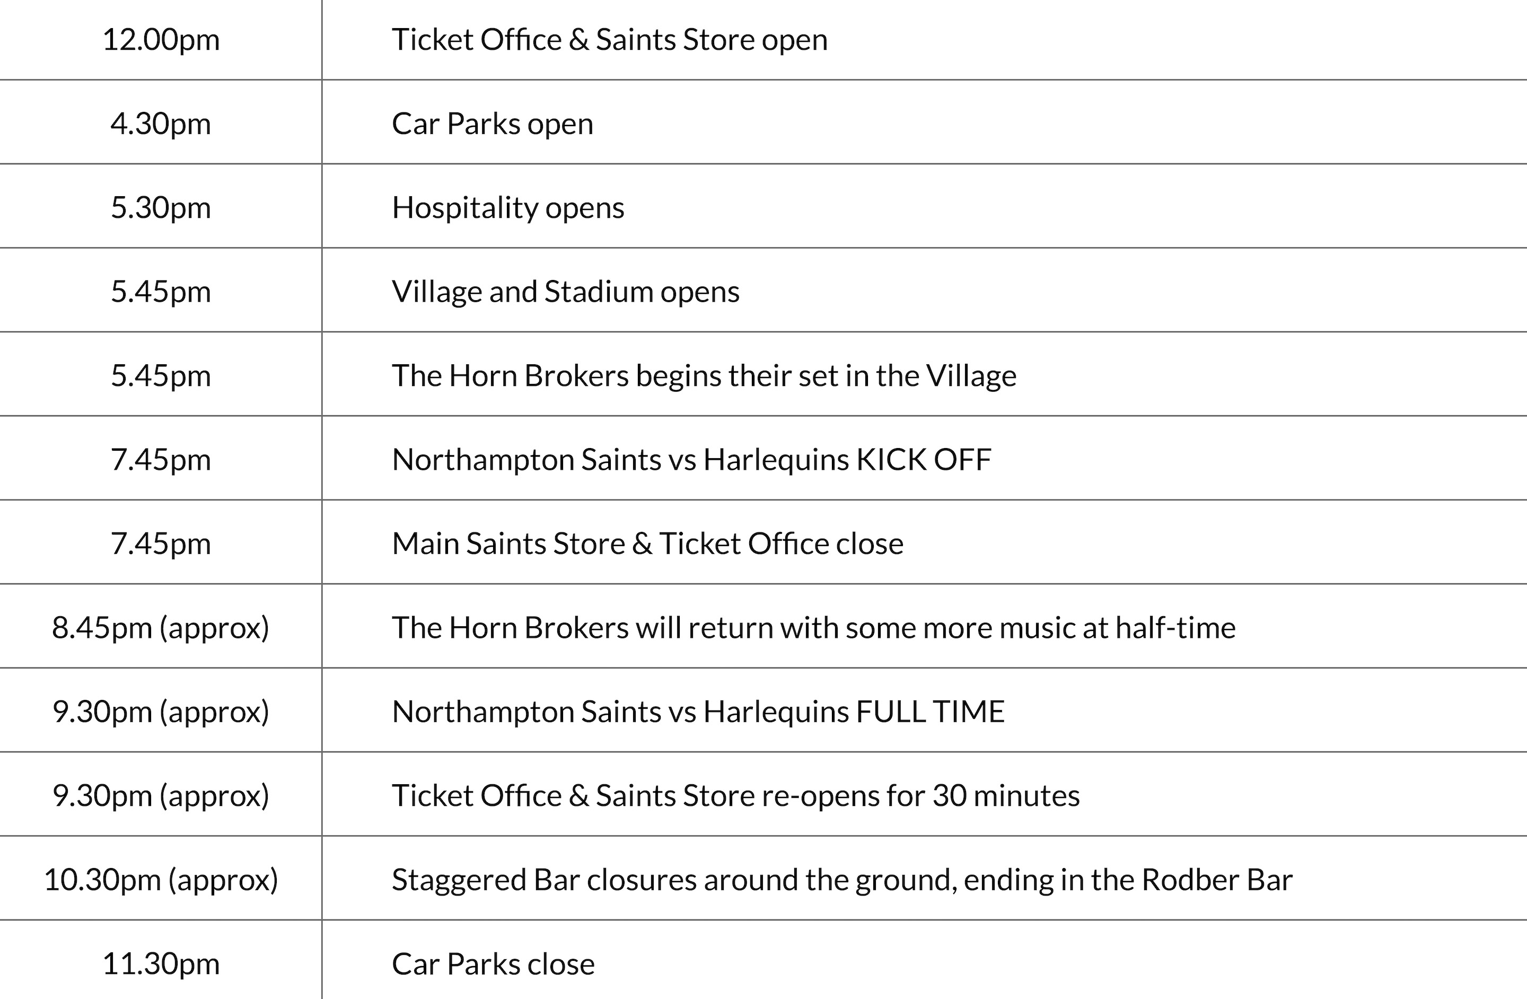Click the 4.30pm time cell

pos(161,124)
